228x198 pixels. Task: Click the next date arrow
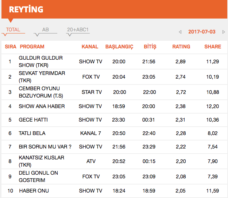click(x=224, y=32)
